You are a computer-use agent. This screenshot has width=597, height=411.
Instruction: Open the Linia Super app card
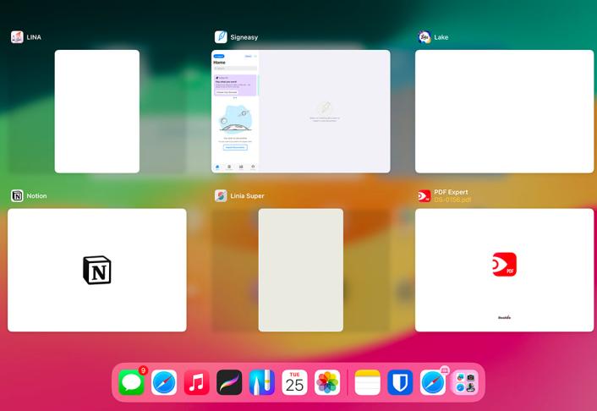300,270
